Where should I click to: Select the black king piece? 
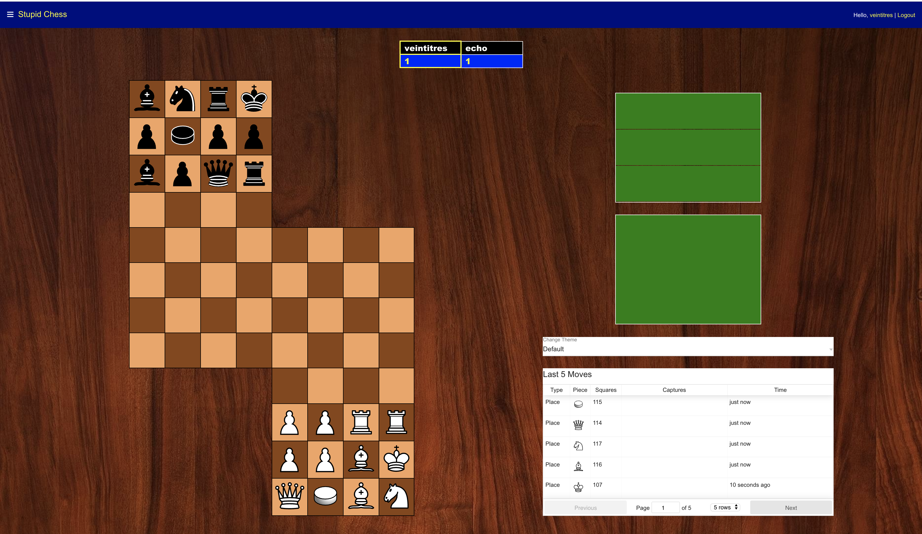(x=254, y=99)
